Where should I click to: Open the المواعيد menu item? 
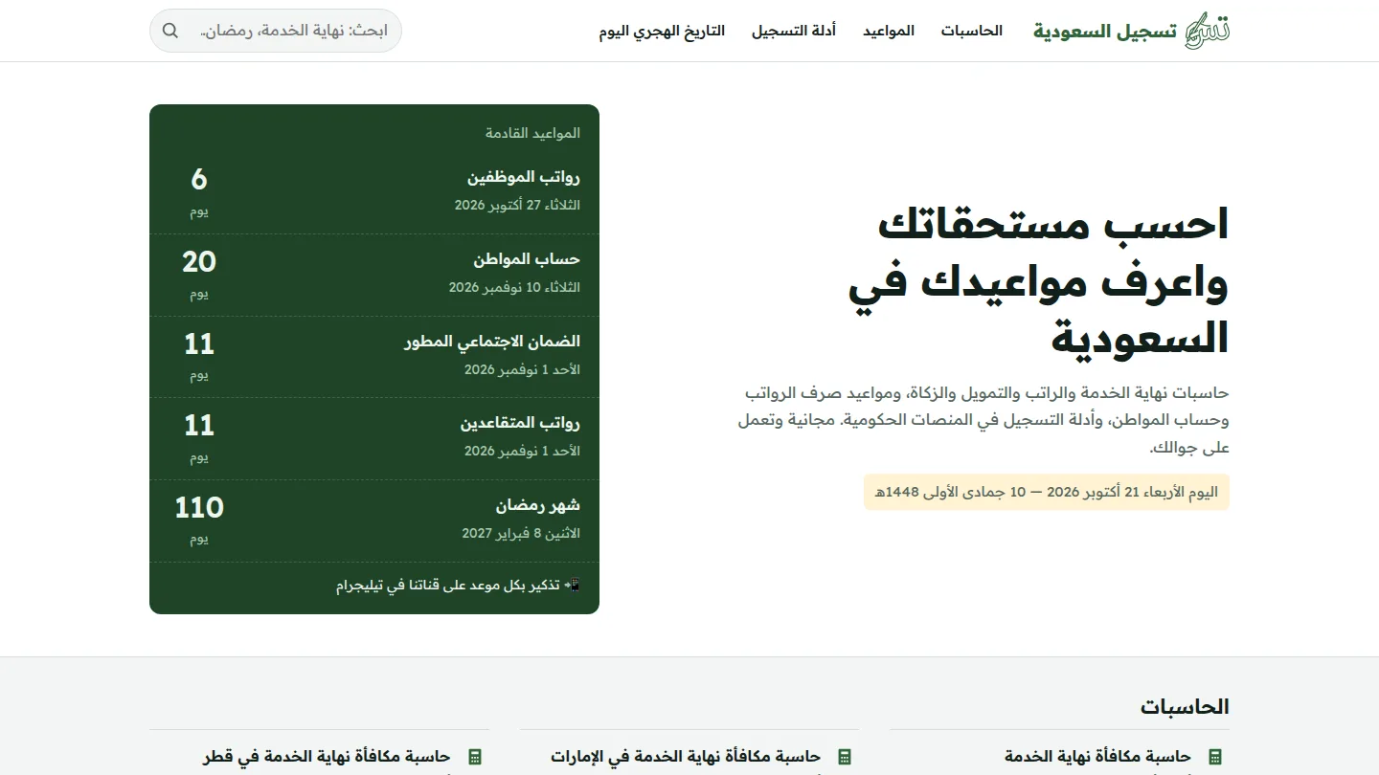[x=889, y=31]
